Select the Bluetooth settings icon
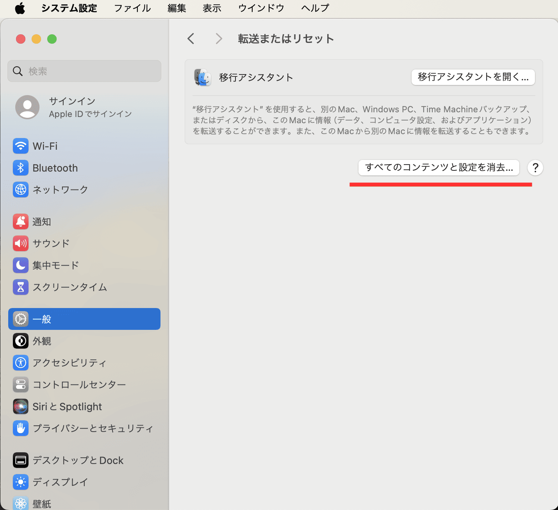558x510 pixels. click(21, 168)
